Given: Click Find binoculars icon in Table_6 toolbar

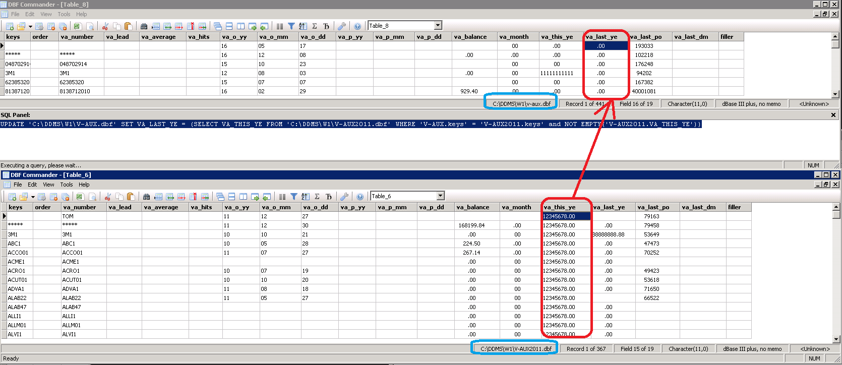Looking at the screenshot, I should (x=146, y=197).
